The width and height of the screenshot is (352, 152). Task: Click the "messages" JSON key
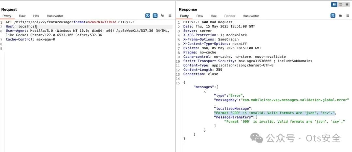point(204,87)
